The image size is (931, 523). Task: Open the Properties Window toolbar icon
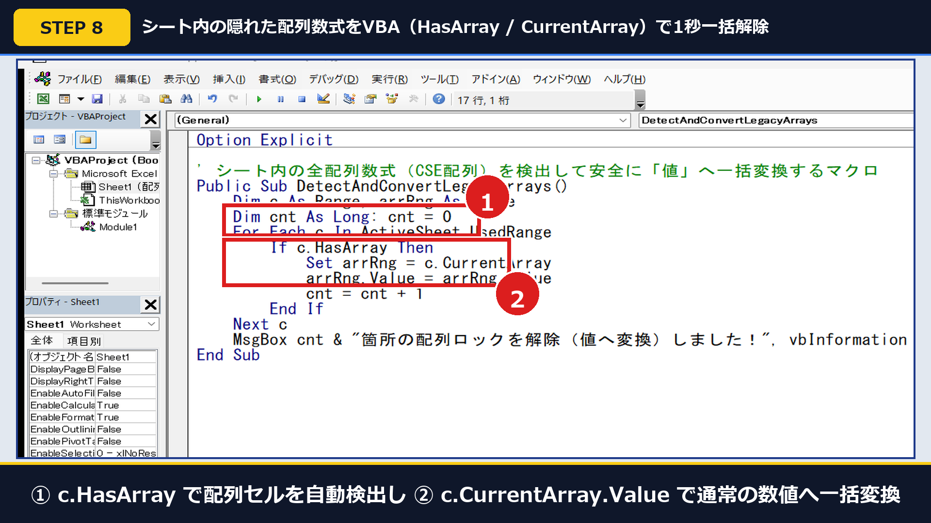[x=370, y=99]
